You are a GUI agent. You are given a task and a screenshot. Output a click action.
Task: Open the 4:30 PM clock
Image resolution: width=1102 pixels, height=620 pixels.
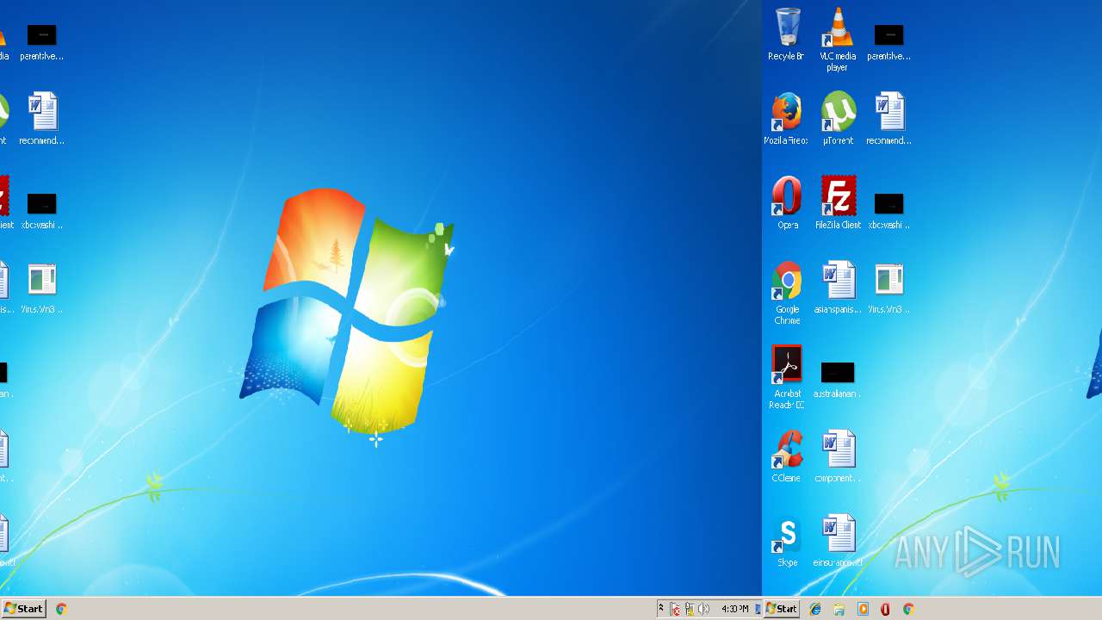(x=734, y=609)
